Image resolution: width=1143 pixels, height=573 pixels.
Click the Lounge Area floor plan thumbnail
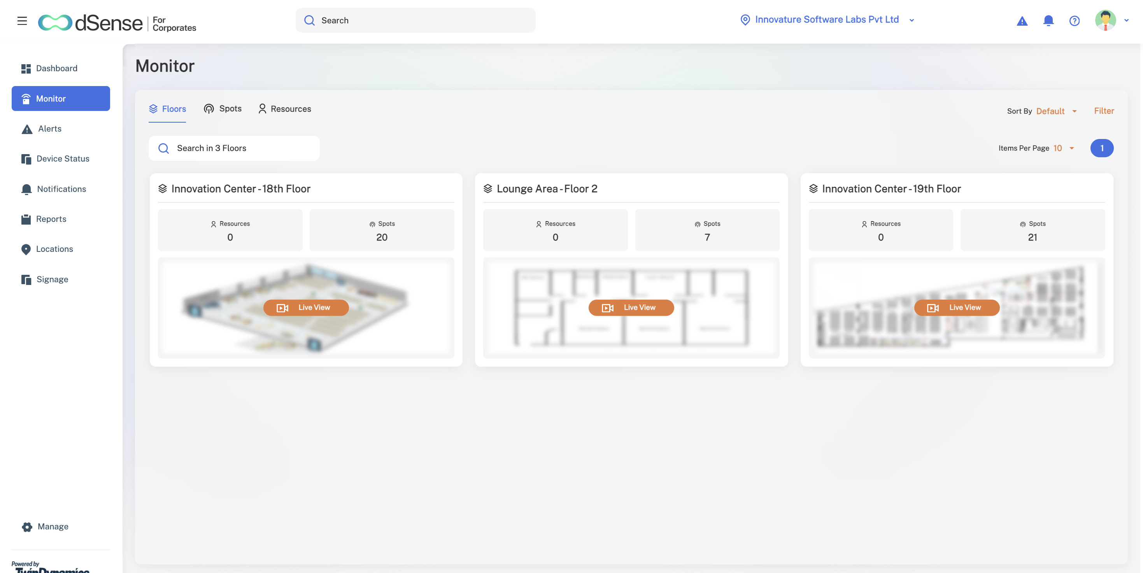pyautogui.click(x=631, y=308)
